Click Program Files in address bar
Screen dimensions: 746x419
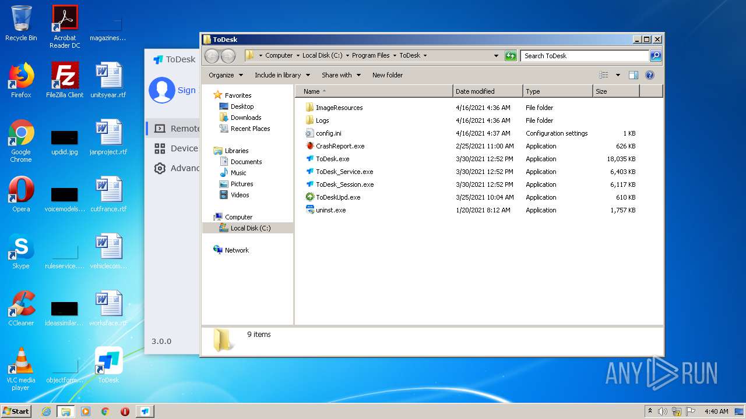pyautogui.click(x=371, y=56)
